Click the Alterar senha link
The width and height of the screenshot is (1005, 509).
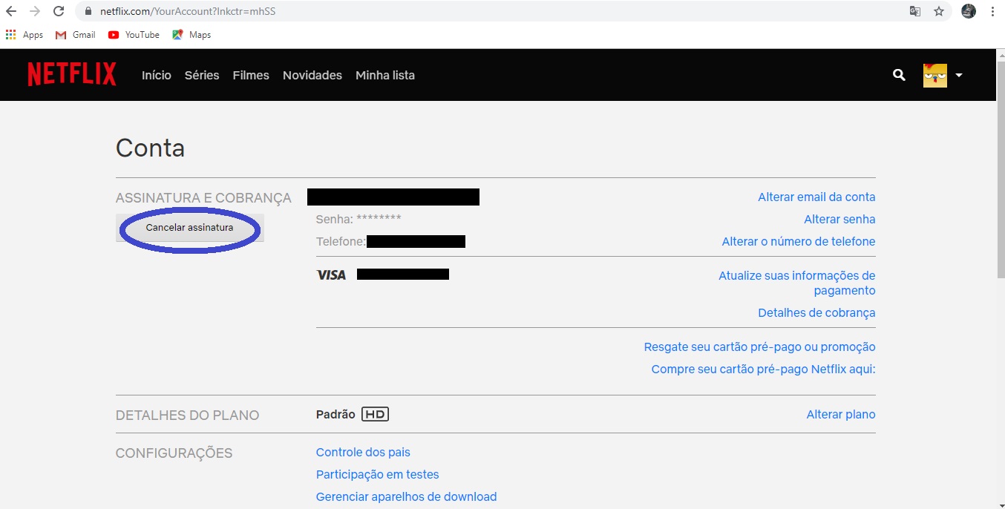pyautogui.click(x=839, y=219)
